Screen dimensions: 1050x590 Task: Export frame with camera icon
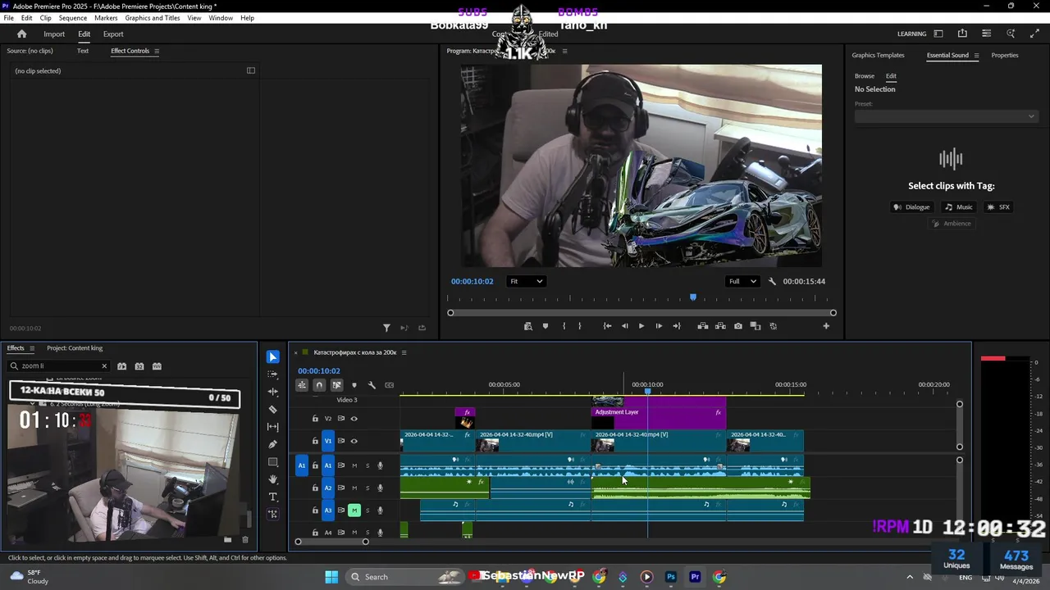(x=738, y=326)
